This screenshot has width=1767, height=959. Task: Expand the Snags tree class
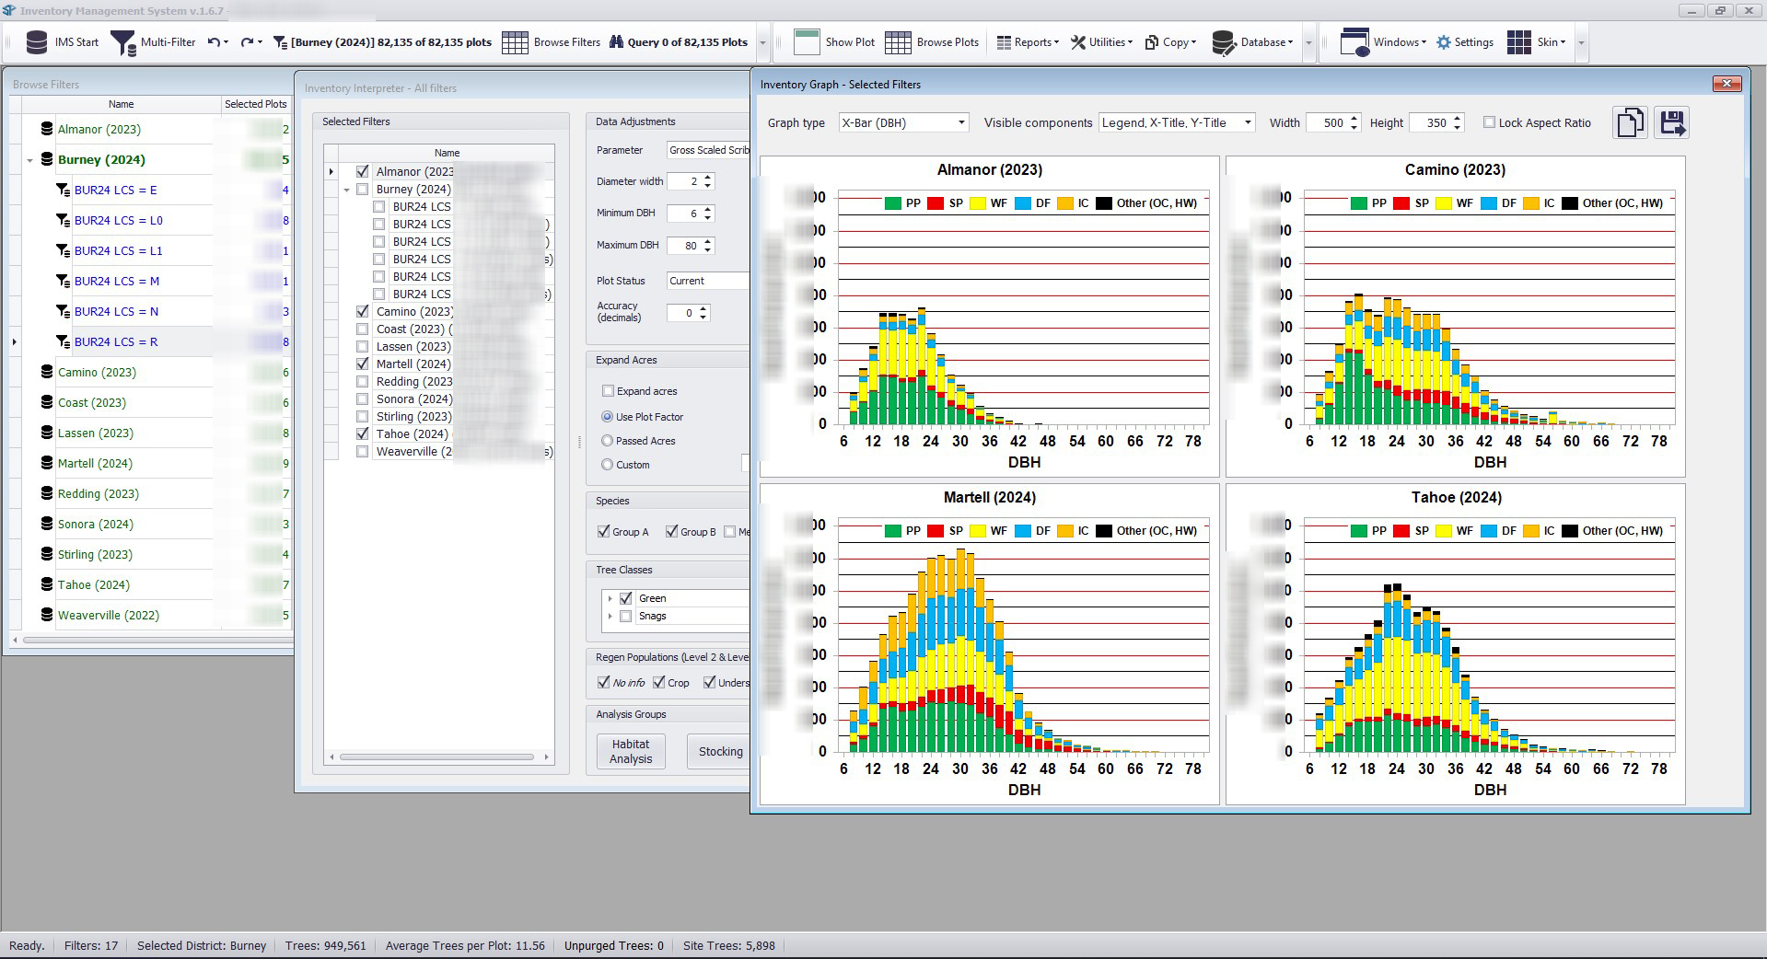(x=610, y=617)
